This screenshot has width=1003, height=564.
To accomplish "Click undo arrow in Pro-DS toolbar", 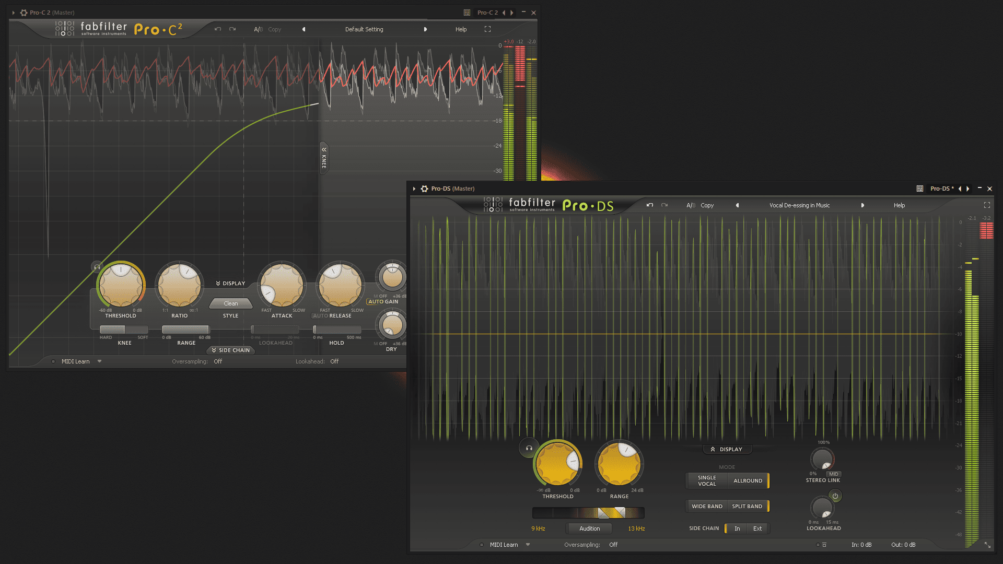I will point(650,205).
